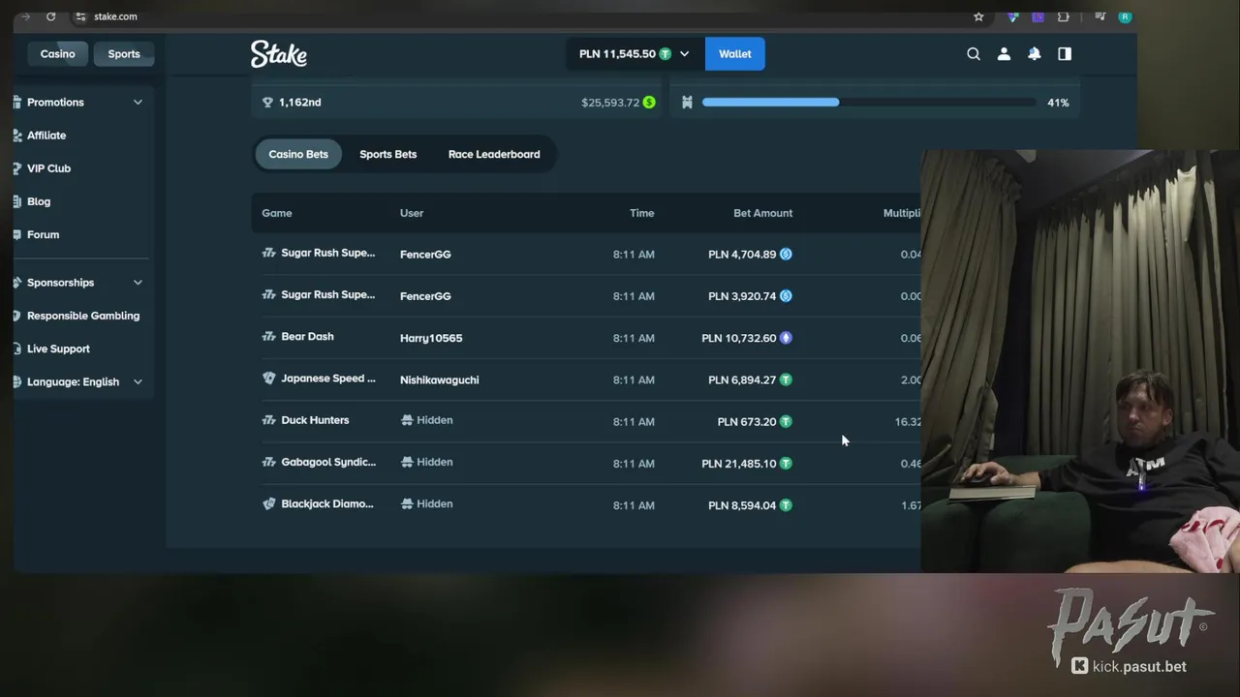Open user Nishikawaguchi profile
This screenshot has width=1240, height=697.
click(x=439, y=379)
